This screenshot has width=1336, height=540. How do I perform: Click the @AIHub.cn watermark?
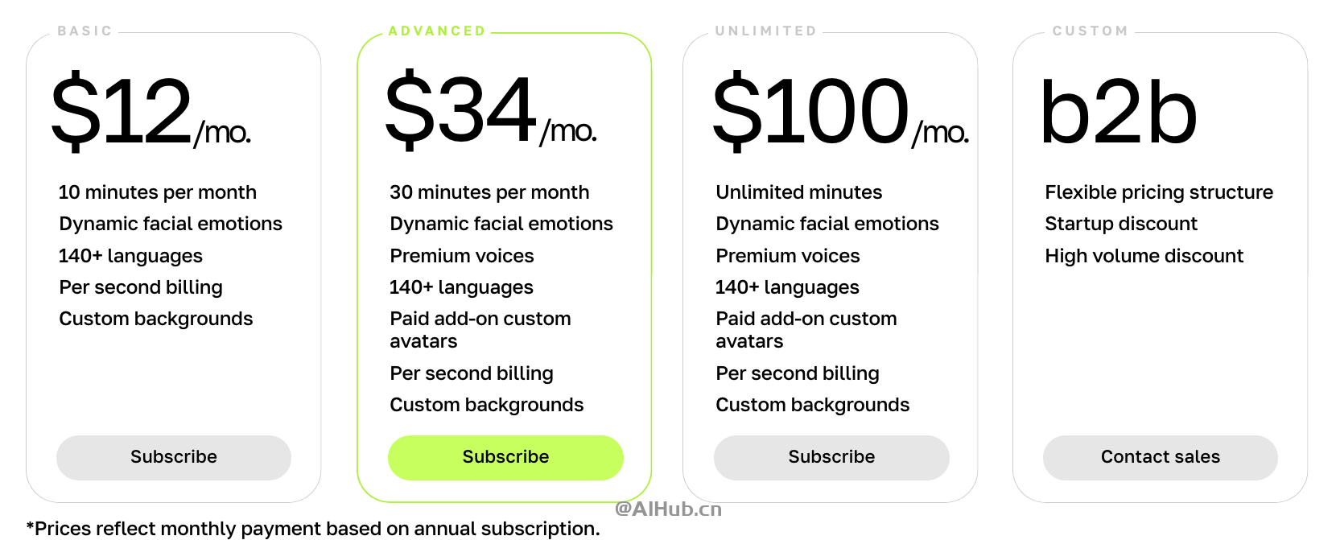tap(668, 509)
